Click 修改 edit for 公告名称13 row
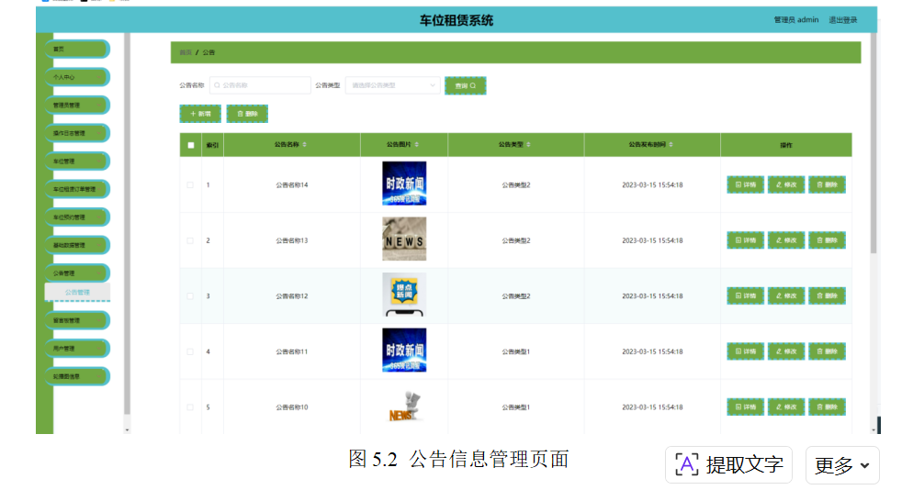 point(786,239)
